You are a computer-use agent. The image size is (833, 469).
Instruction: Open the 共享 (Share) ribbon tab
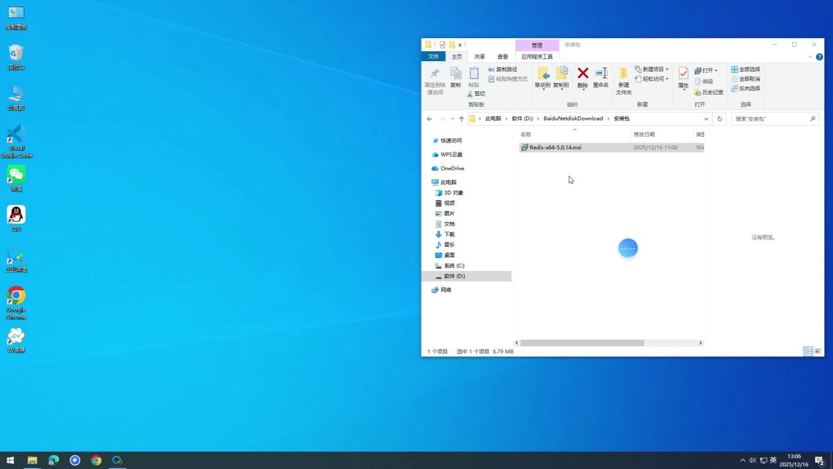pos(480,57)
